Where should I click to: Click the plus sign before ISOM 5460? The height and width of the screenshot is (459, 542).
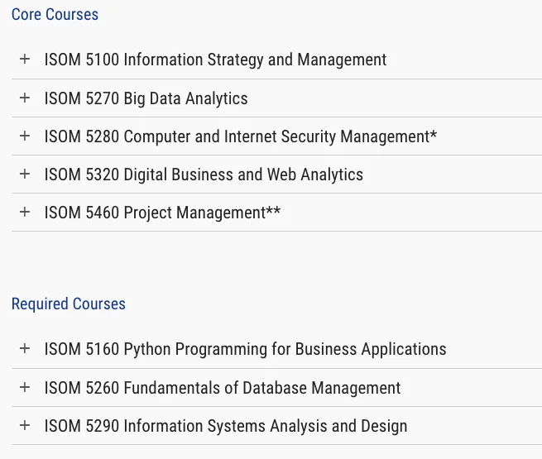click(x=25, y=212)
